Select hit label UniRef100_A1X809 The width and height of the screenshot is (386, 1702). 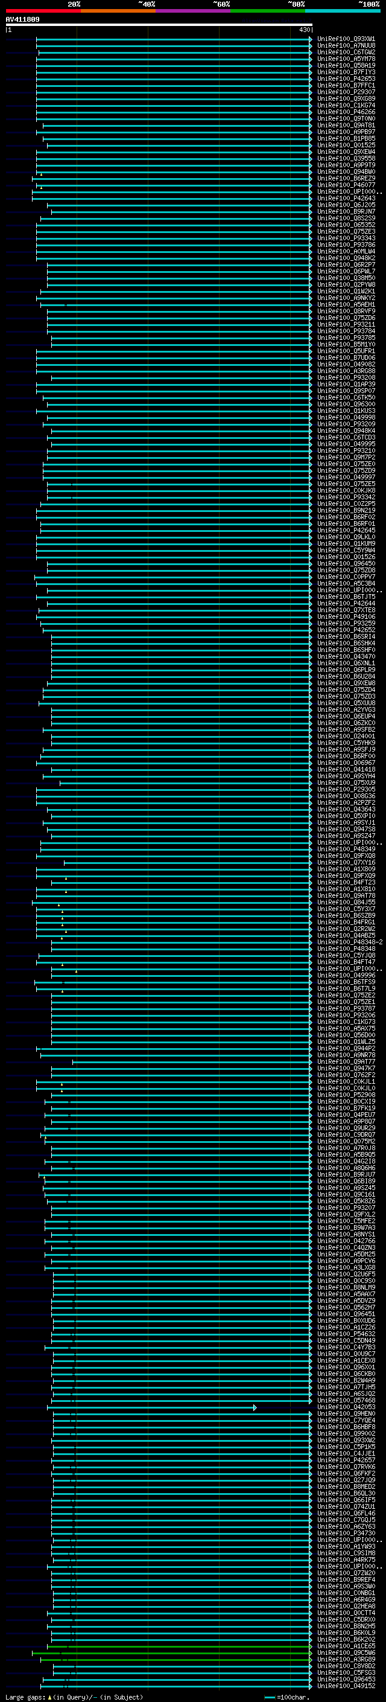click(x=346, y=869)
